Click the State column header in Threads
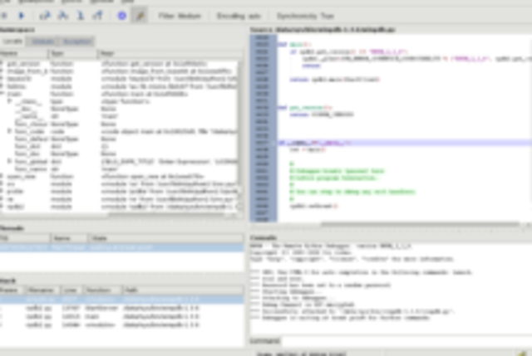This screenshot has width=532, height=356. click(x=166, y=238)
